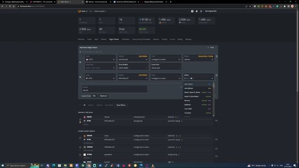Click the PEPEW coin icon in flight sheets
The width and height of the screenshot is (299, 168).
click(x=85, y=147)
